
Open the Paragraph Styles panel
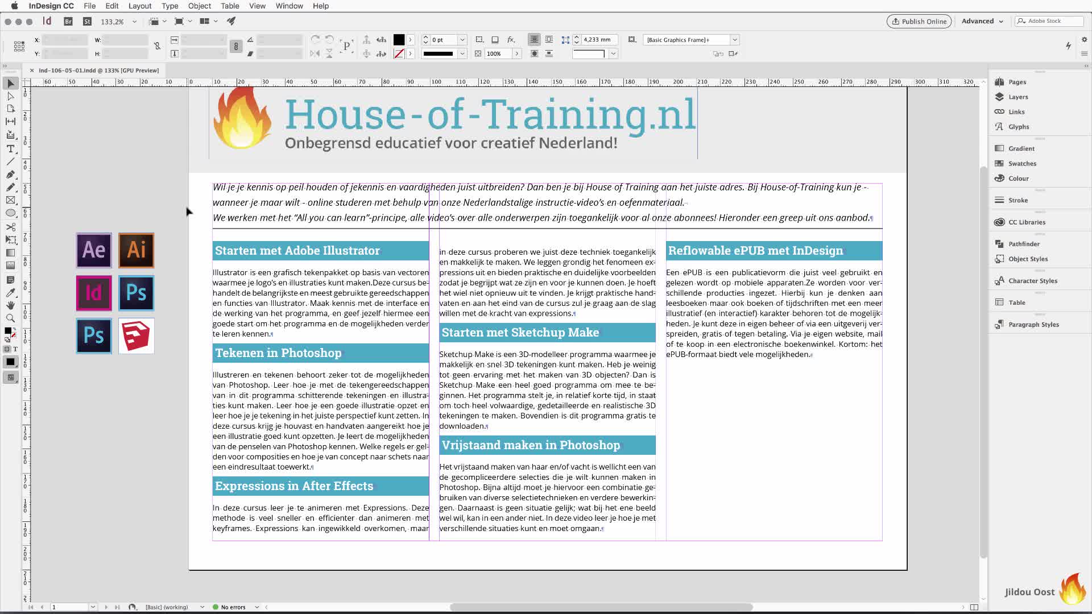(1033, 325)
